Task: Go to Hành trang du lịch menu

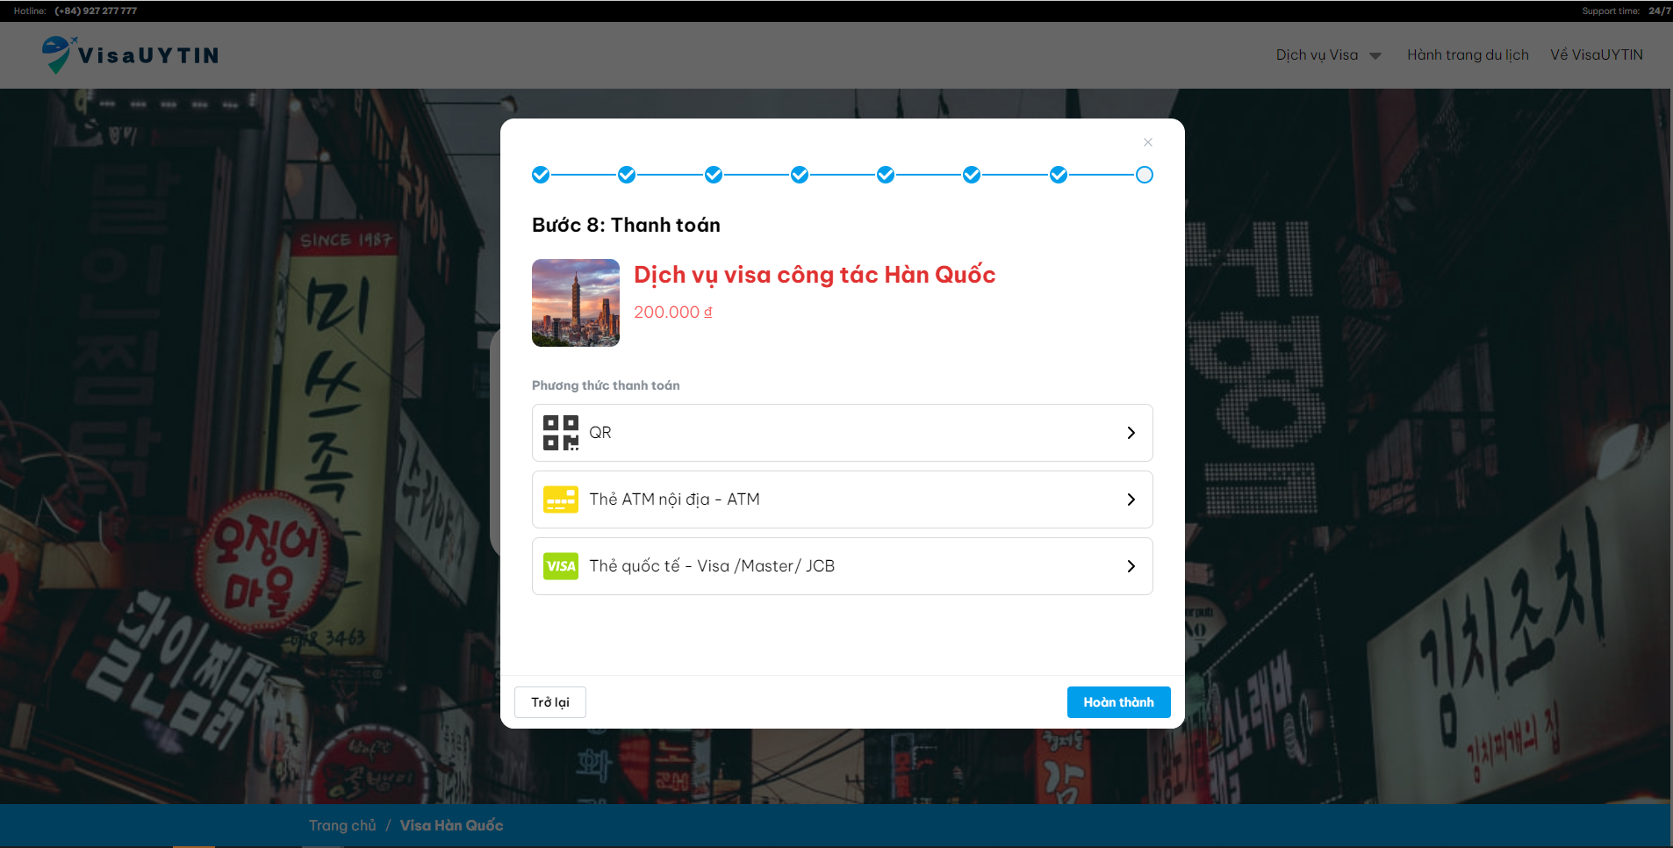Action: (x=1468, y=54)
